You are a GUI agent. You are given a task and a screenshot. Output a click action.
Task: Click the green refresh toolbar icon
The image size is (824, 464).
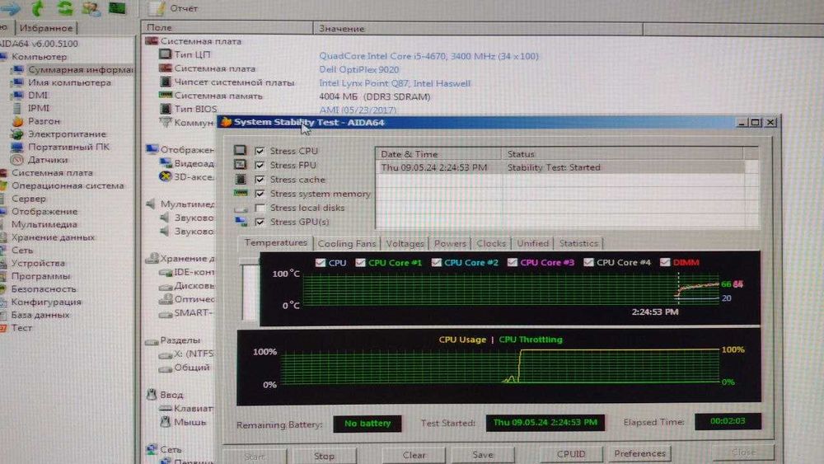(x=64, y=8)
